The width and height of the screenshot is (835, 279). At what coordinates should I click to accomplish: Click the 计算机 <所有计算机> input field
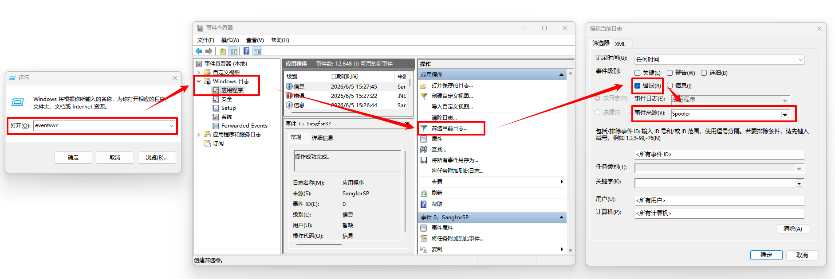coord(719,213)
